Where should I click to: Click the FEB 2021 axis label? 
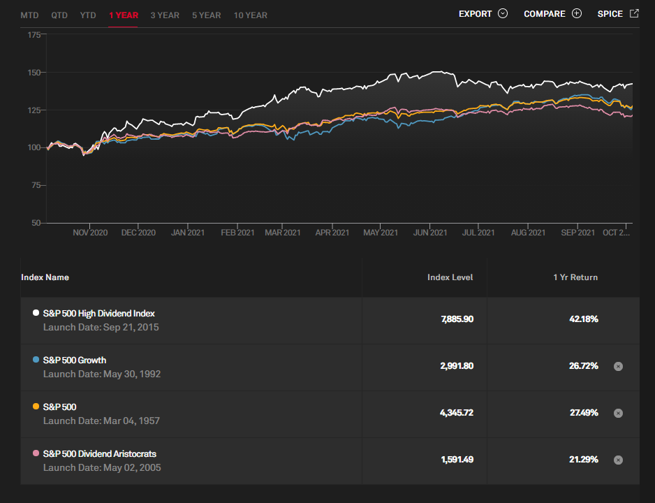click(237, 233)
